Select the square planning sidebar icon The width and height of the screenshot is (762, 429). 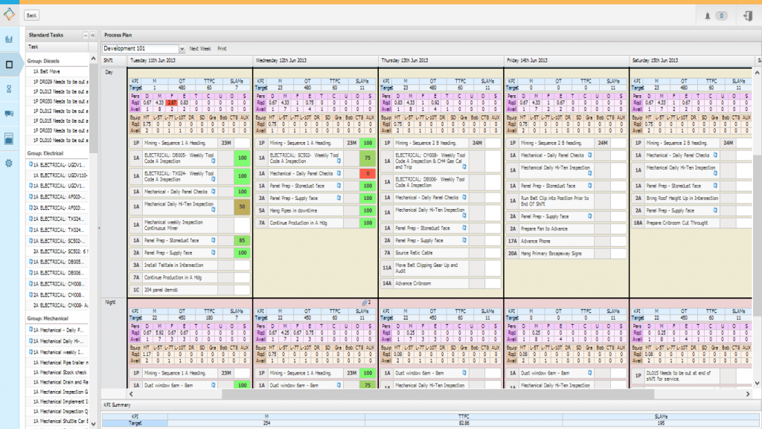(x=9, y=64)
